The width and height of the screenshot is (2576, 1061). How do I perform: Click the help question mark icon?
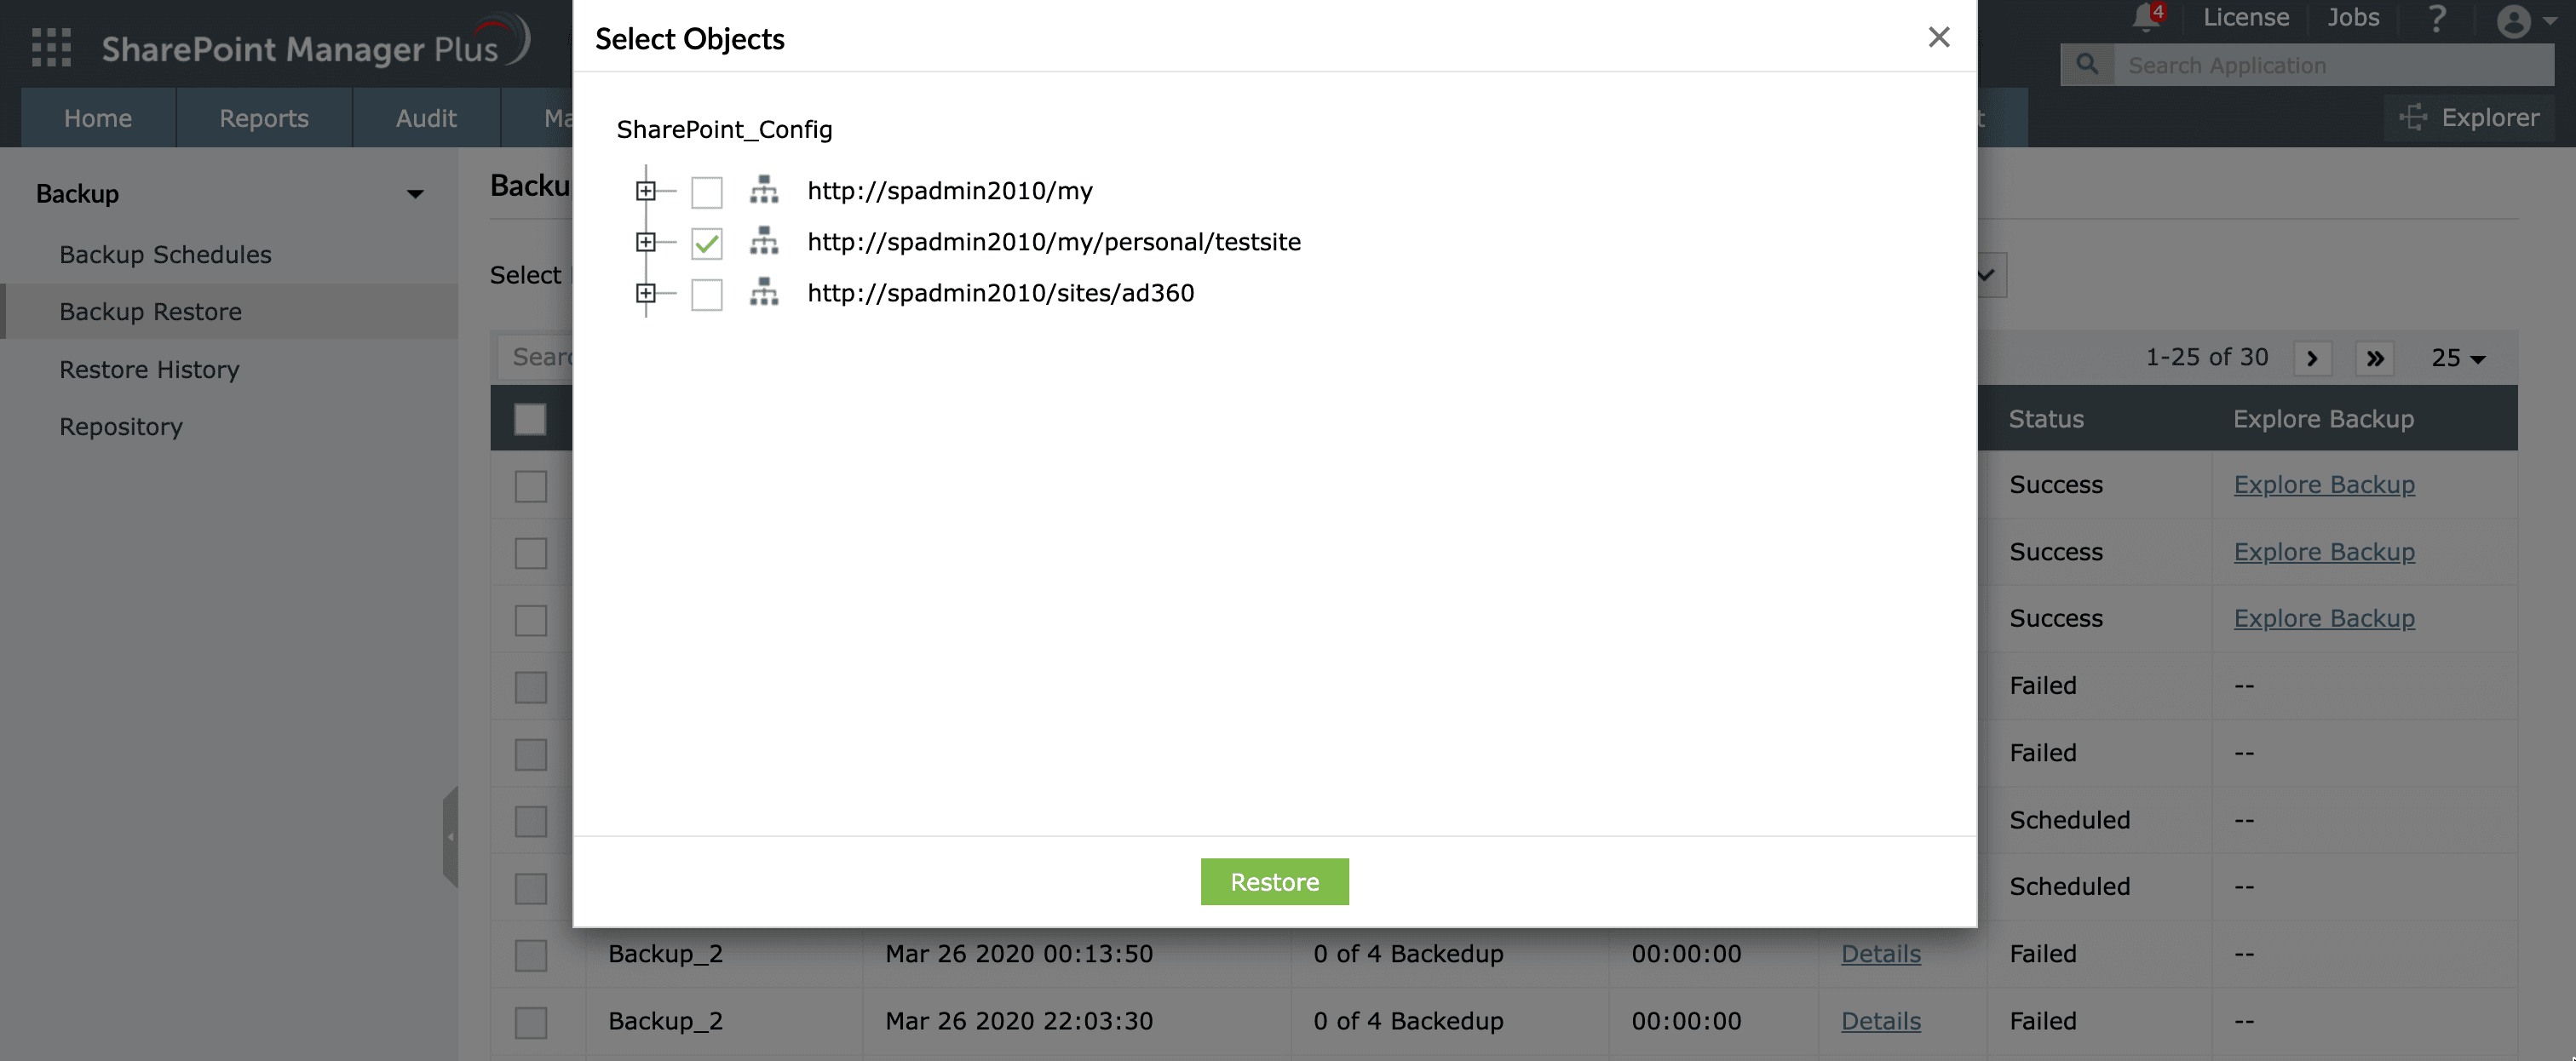(2437, 18)
